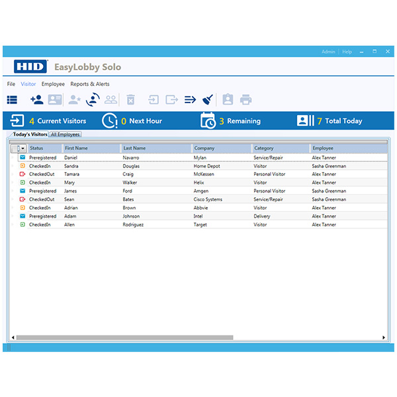Click the Mylan company cell
This screenshot has height=397, width=397.
(x=200, y=157)
